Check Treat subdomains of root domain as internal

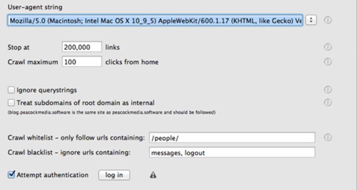tap(11, 103)
